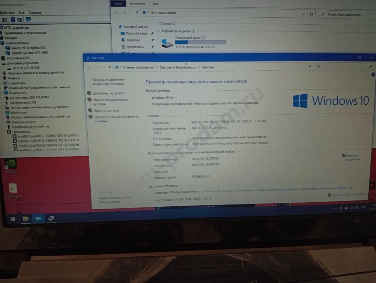Select the NVIDIA GeForce GTX 1050 device

(x=29, y=53)
